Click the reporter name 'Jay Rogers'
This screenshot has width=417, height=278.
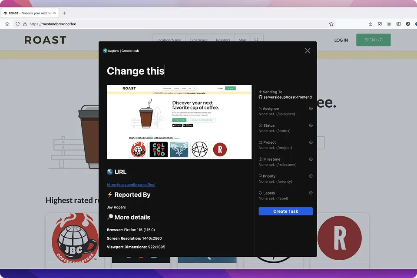tap(116, 207)
